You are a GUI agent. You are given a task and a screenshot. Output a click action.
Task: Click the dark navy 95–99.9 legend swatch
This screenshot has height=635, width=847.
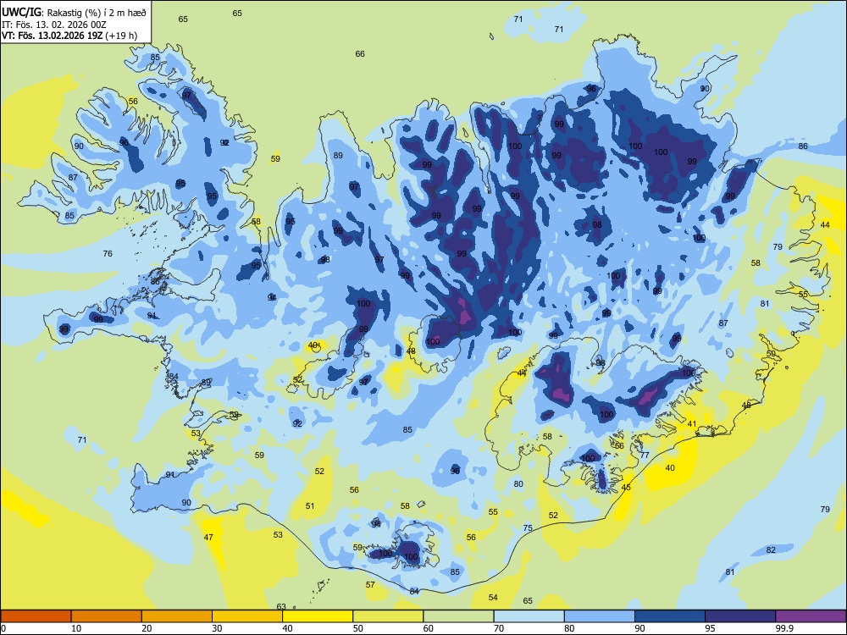pos(740,616)
